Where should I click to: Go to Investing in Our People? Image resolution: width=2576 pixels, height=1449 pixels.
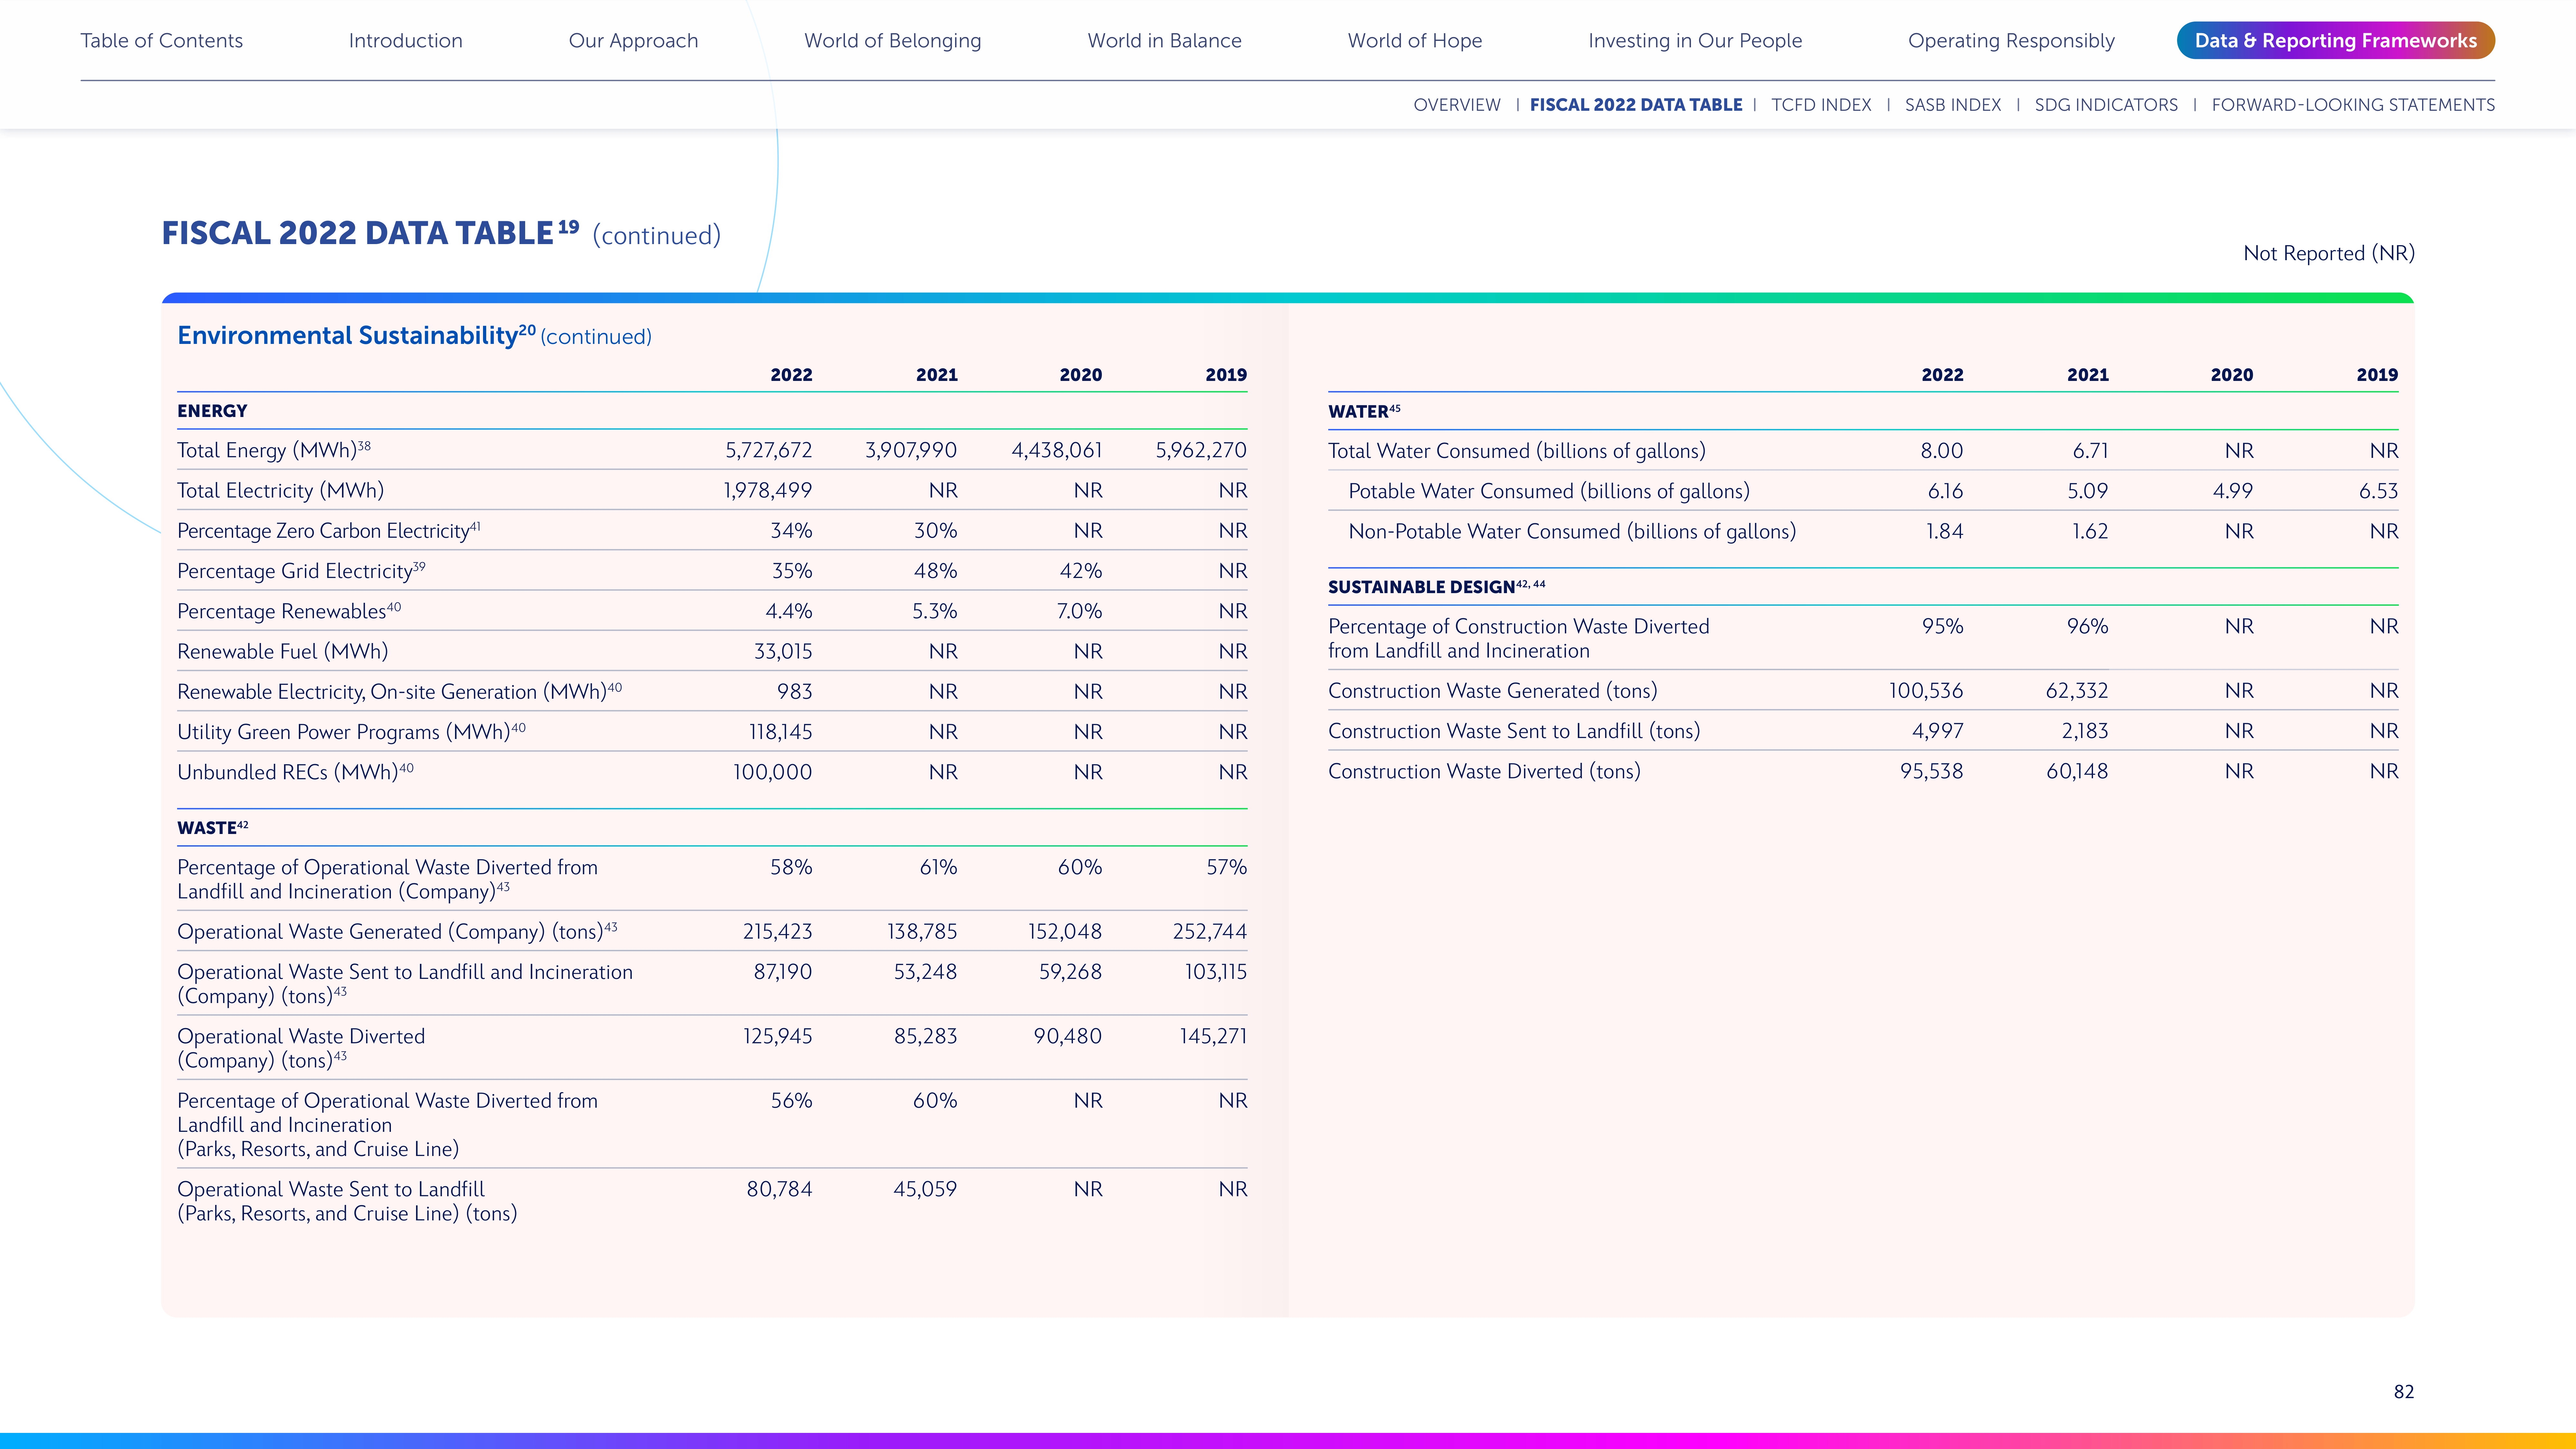click(1695, 41)
